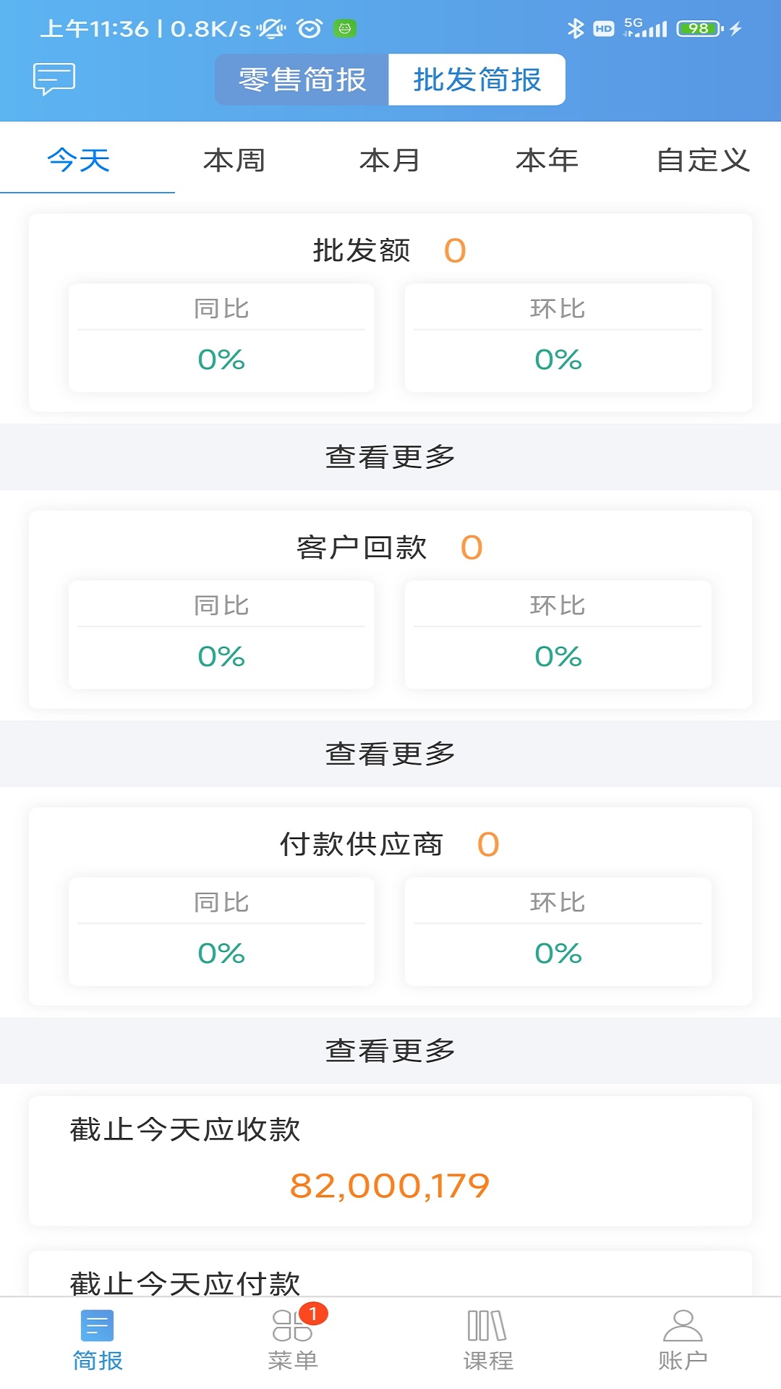Open the 客户回款 环比 card
Image resolution: width=781 pixels, height=1389 pixels.
coord(558,635)
